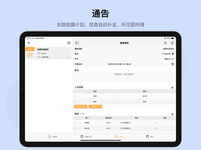
Task: Click the 人员信息 section heading
Action: [x=79, y=87]
